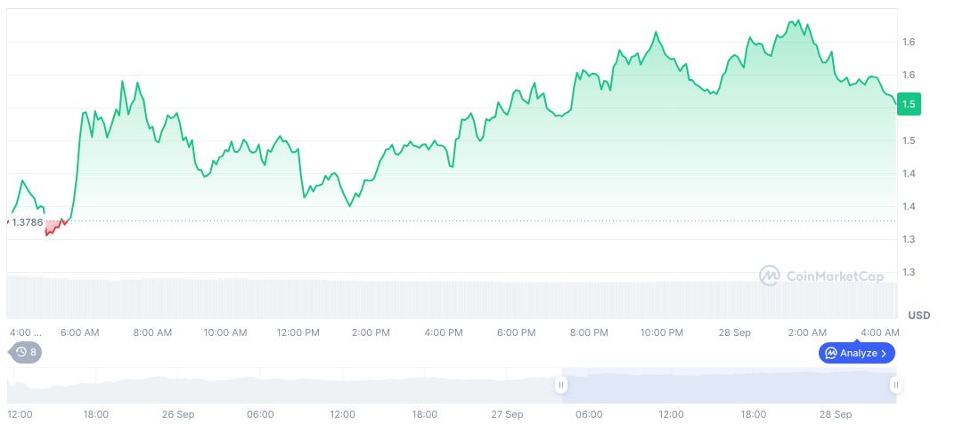Click the 12:00 PM time axis label
955x424 pixels.
[298, 332]
